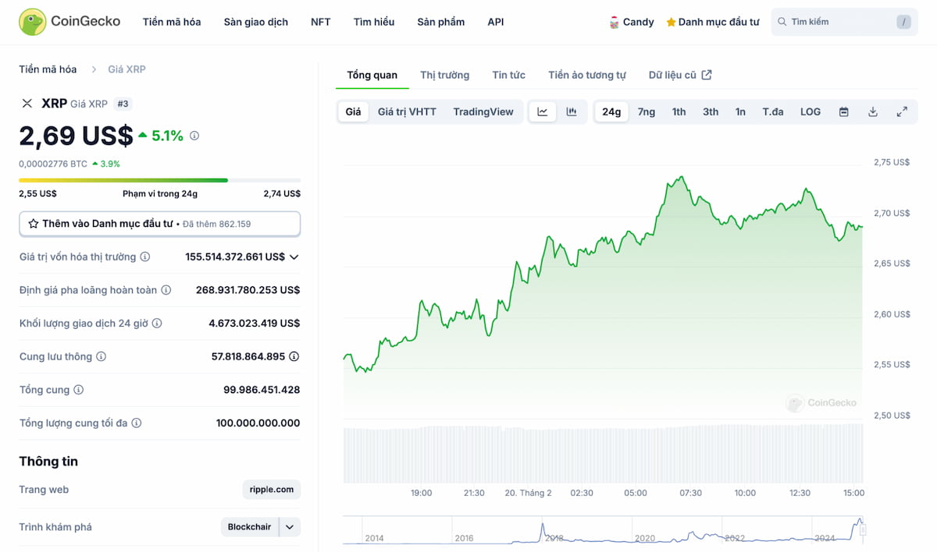Open Blockchair explorer link

pyautogui.click(x=250, y=527)
